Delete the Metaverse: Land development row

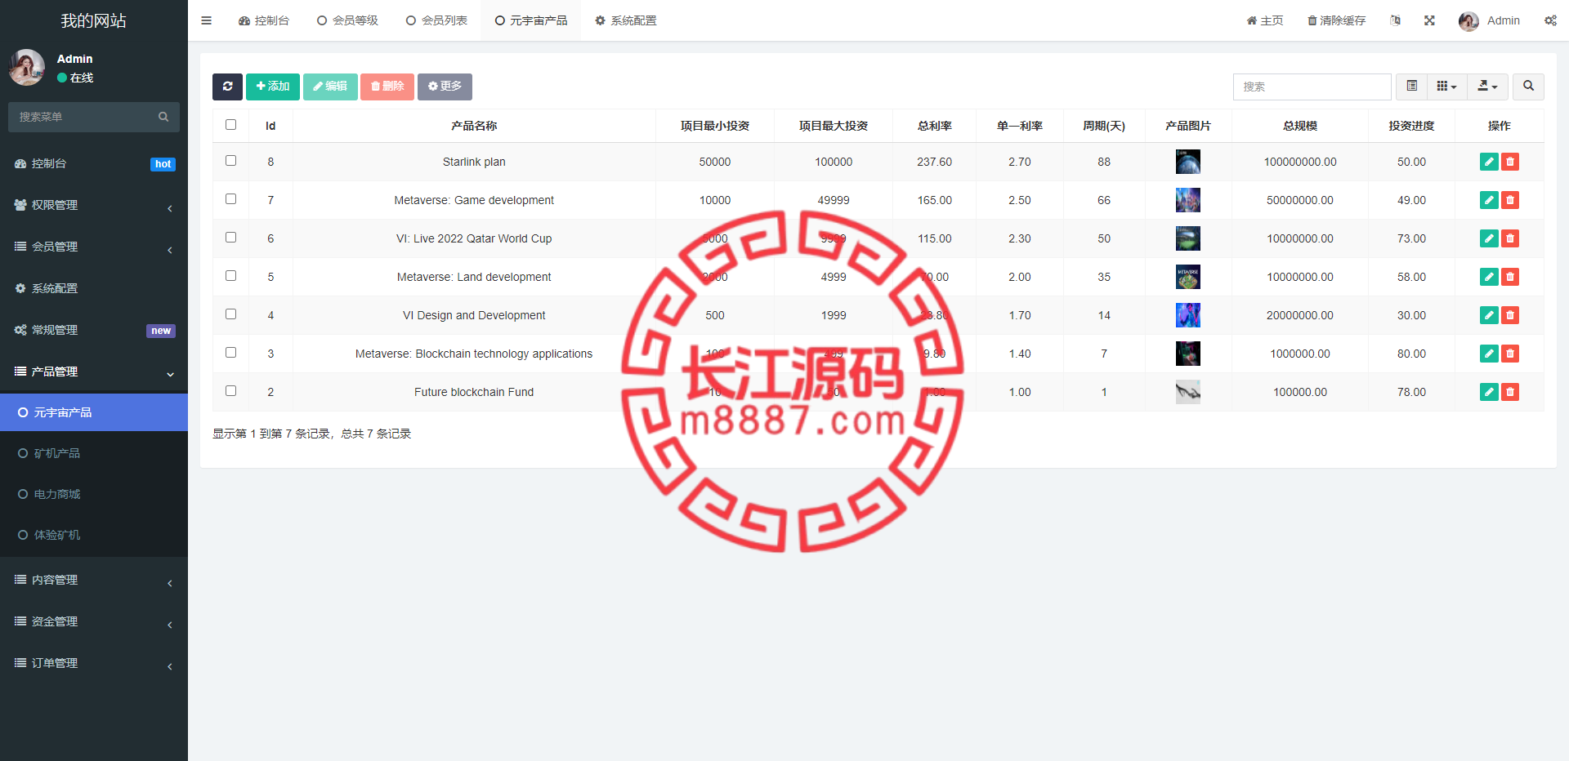(x=1510, y=277)
